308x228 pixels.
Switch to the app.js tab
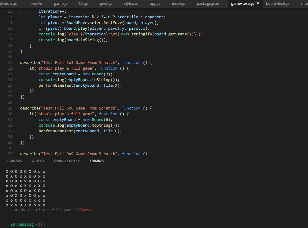point(155,4)
